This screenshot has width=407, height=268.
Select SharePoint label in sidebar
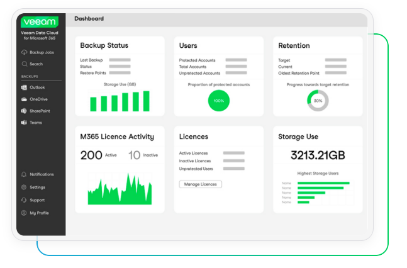tap(40, 111)
